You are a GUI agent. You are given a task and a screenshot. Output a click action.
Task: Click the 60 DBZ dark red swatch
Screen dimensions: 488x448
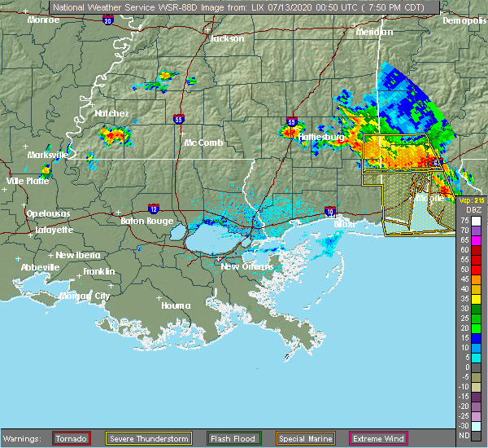click(x=476, y=250)
